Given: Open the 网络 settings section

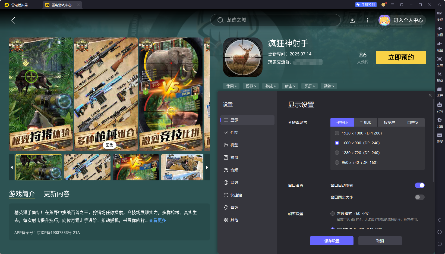Looking at the screenshot, I should coord(247,183).
